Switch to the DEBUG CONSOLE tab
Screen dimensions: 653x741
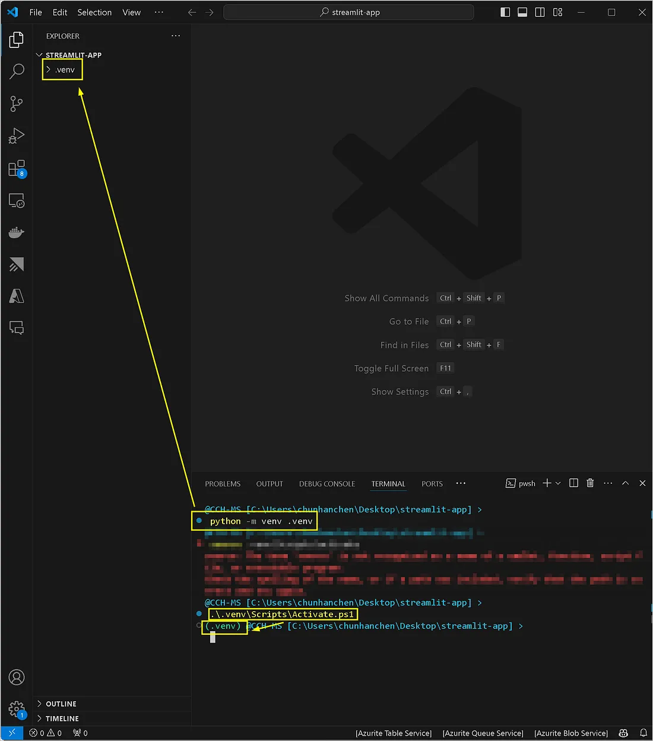(326, 484)
